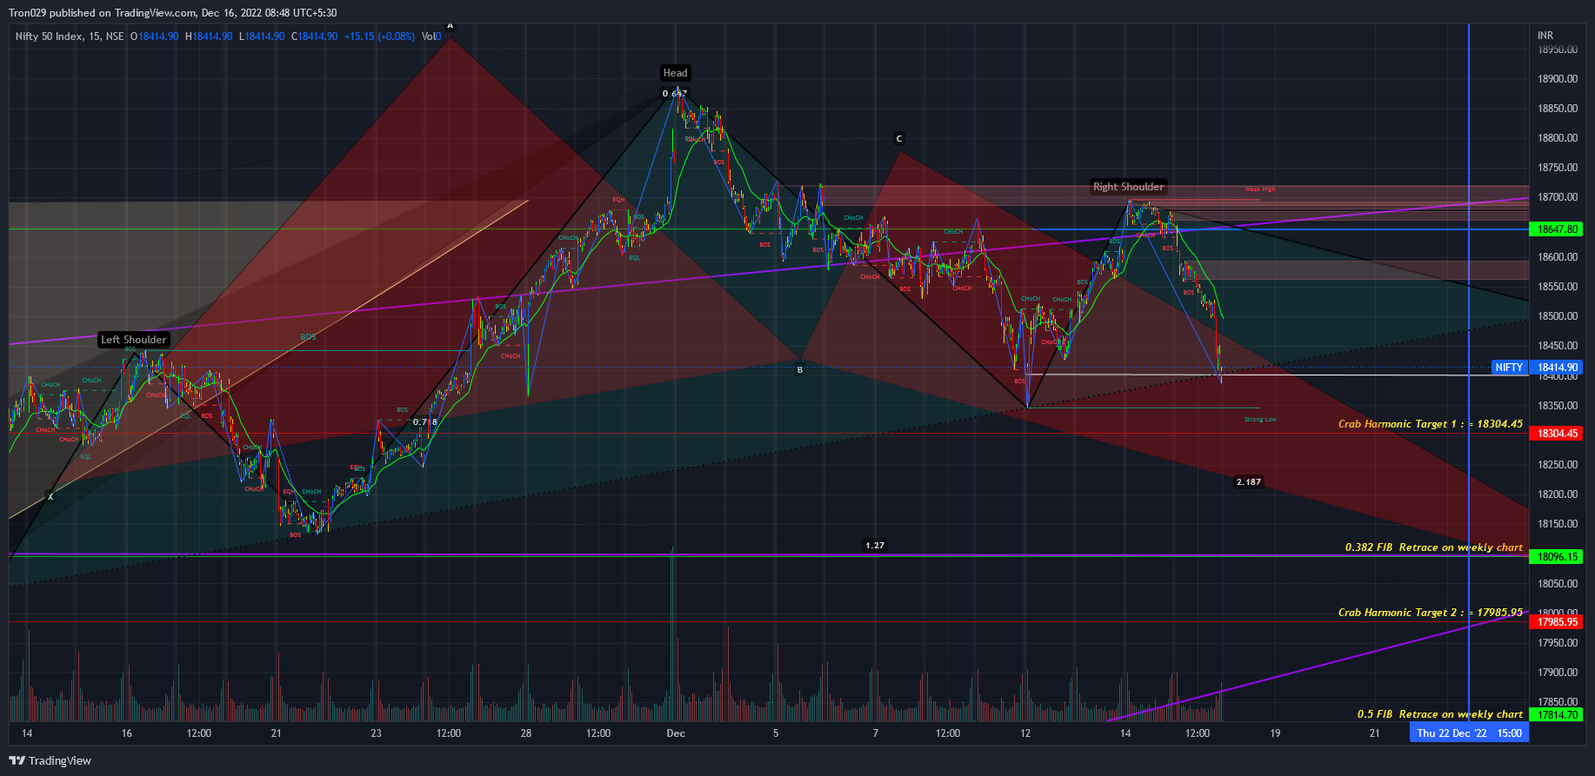Viewport: 1595px width, 776px height.
Task: Click the green 17814.70 price tag
Action: (x=1556, y=715)
